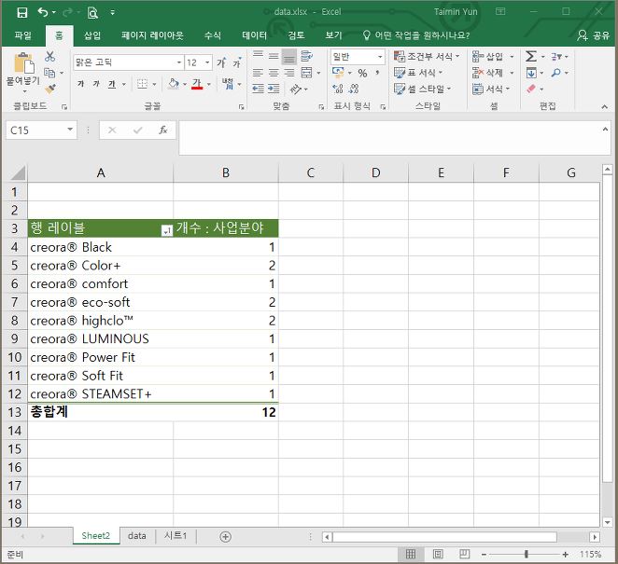
Task: Click AutoSum sigma icon
Action: (531, 56)
